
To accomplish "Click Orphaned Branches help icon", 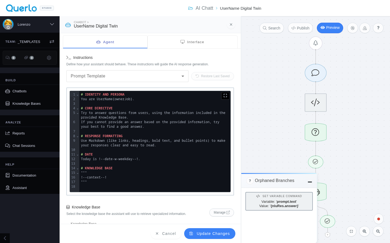I will click(x=250, y=181).
